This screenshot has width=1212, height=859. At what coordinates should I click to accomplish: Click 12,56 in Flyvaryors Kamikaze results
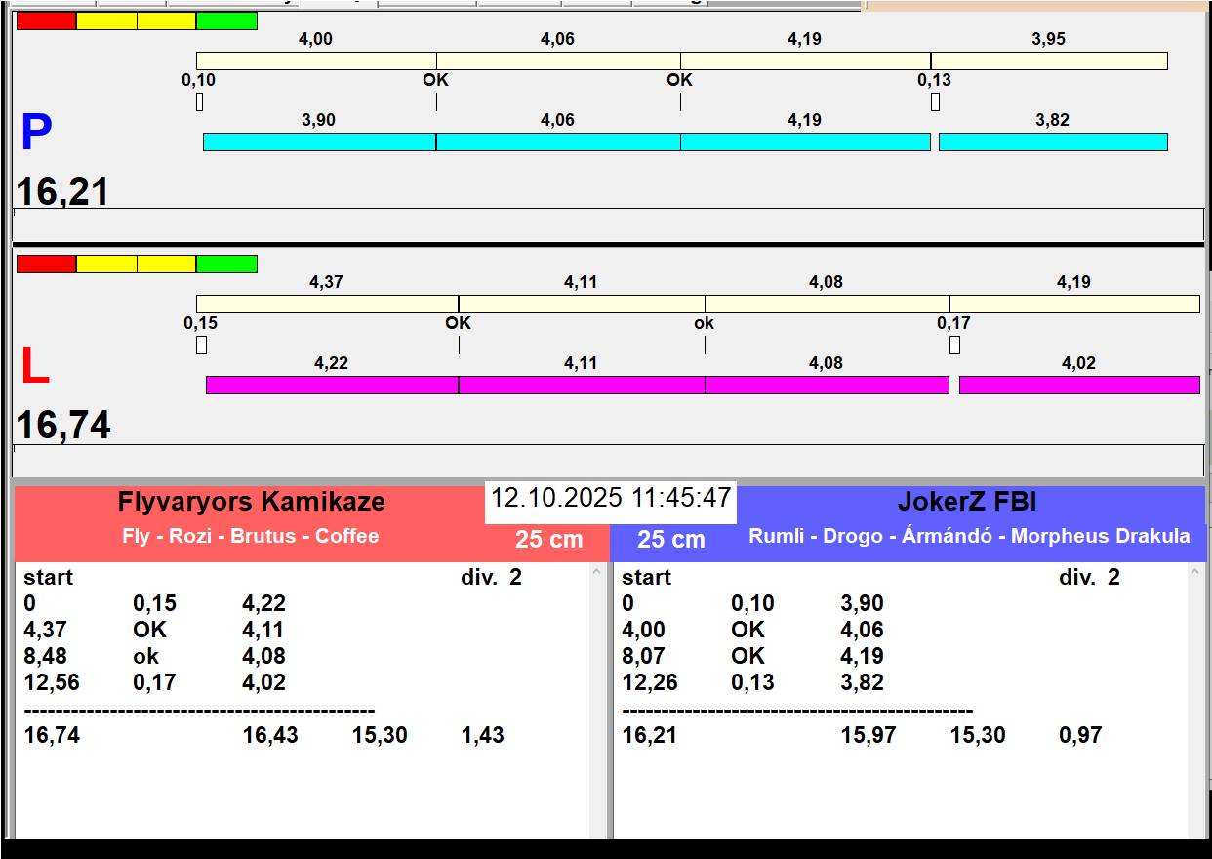click(52, 682)
